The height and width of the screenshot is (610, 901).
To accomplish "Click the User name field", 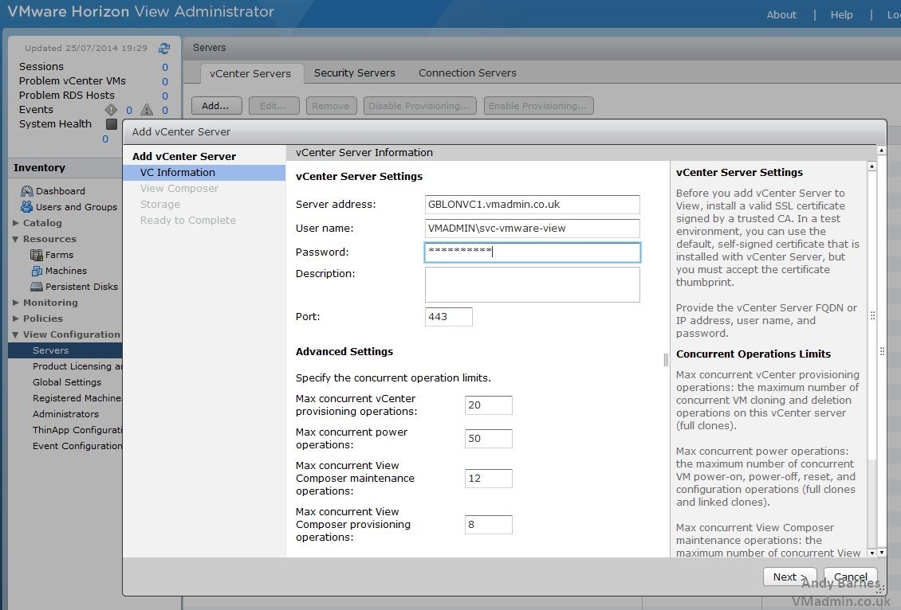I will [x=532, y=229].
